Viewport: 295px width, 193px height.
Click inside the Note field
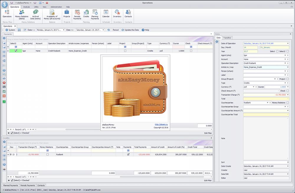coord(265,138)
